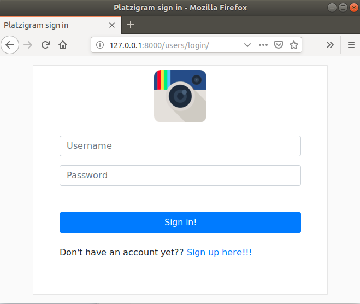Image resolution: width=360 pixels, height=304 pixels.
Task: Expand the address bar history dropdown
Action: pyautogui.click(x=247, y=45)
